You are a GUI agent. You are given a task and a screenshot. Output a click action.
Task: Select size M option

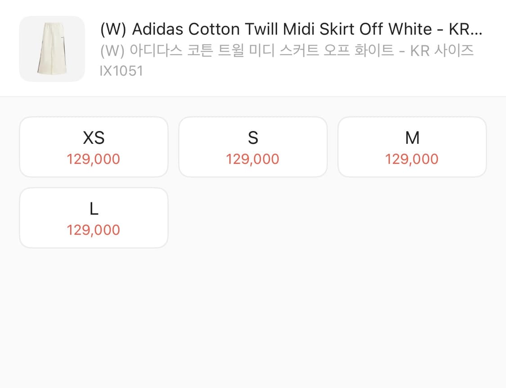pyautogui.click(x=412, y=147)
